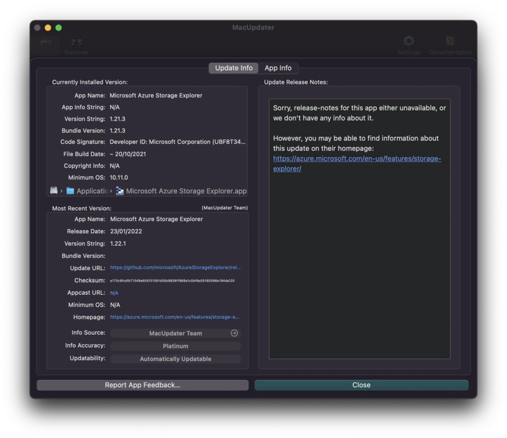Open the Discover panel in the toolbar

(77, 43)
